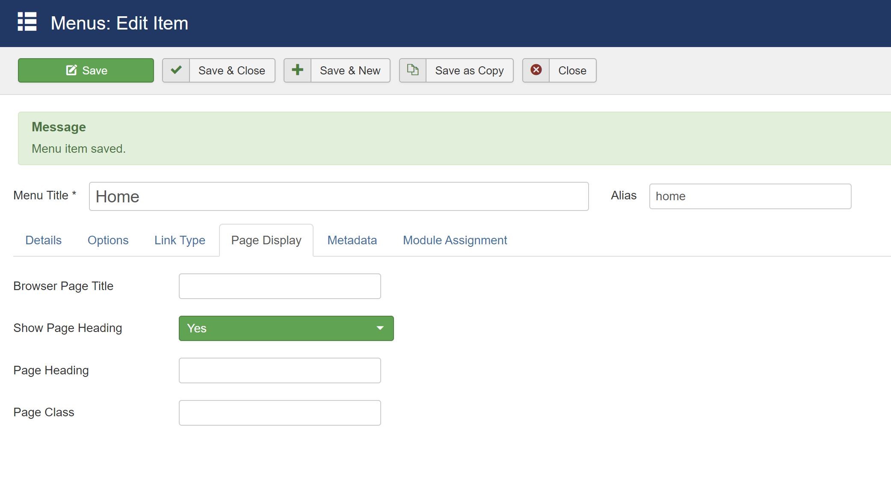
Task: Open the Metadata tab
Action: click(352, 240)
